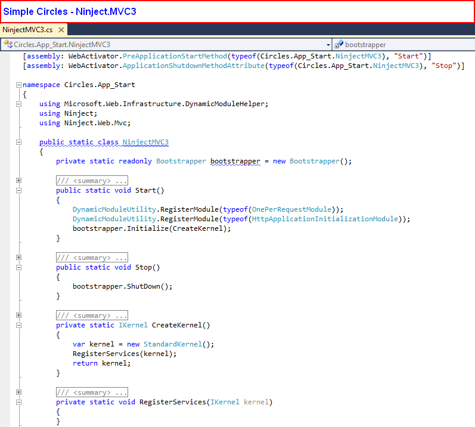Click bootstrapper.ShutDown() statement
This screenshot has height=427, width=475.
coord(122,286)
